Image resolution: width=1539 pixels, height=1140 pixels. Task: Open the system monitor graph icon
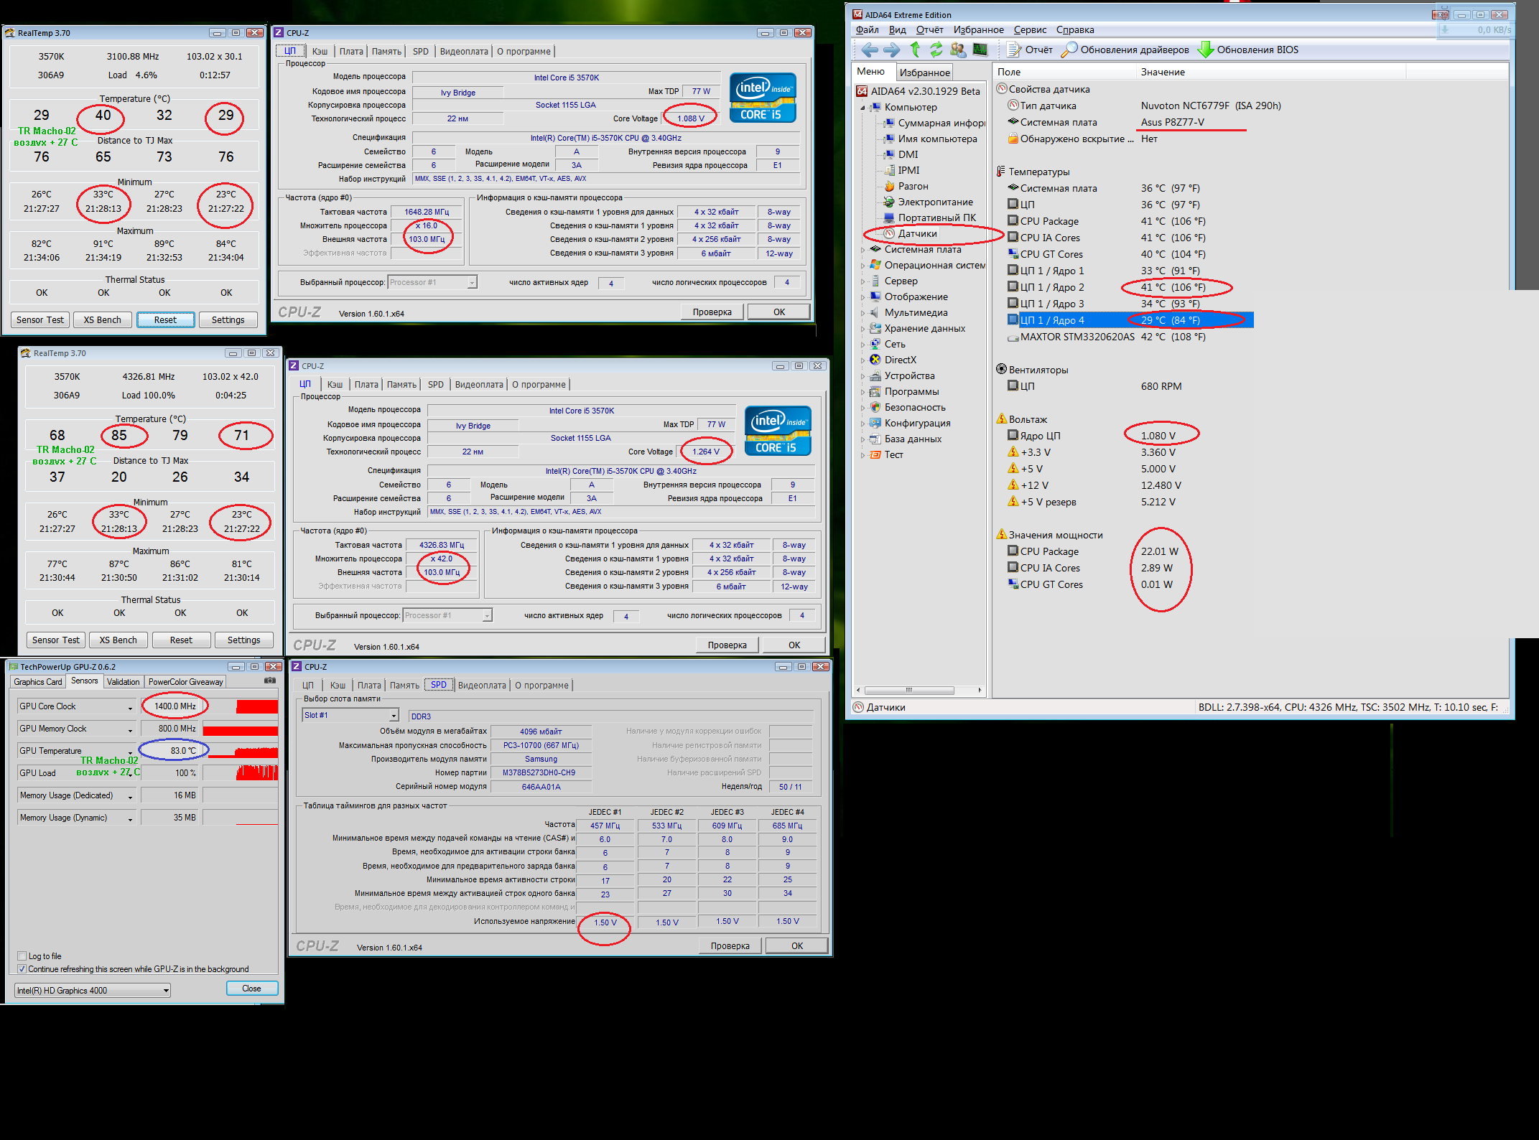pyautogui.click(x=980, y=50)
